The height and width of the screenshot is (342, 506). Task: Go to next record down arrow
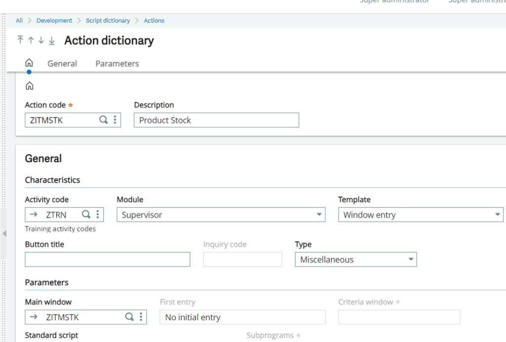[x=41, y=40]
